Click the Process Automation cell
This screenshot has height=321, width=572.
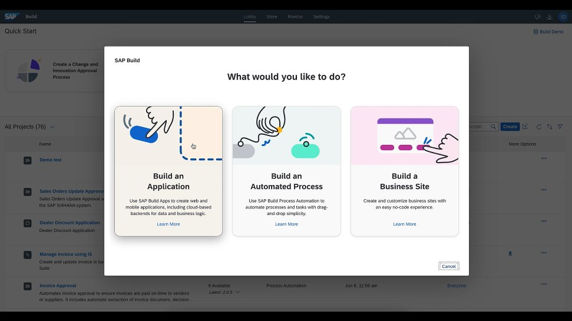click(286, 286)
